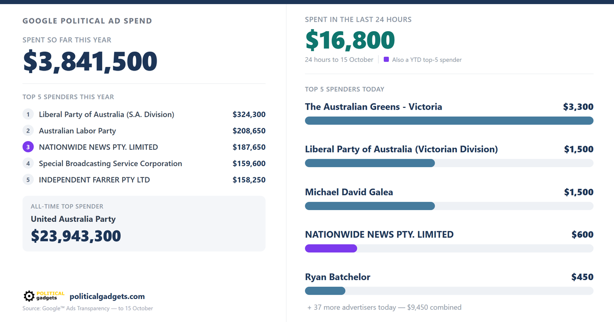The height and width of the screenshot is (322, 614).
Task: Click the rank 4 number badge
Action: 28,164
